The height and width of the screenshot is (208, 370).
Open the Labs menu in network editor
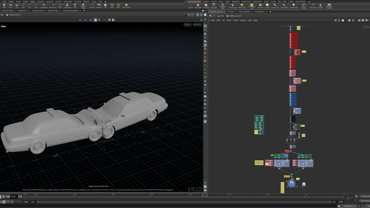coord(250,20)
